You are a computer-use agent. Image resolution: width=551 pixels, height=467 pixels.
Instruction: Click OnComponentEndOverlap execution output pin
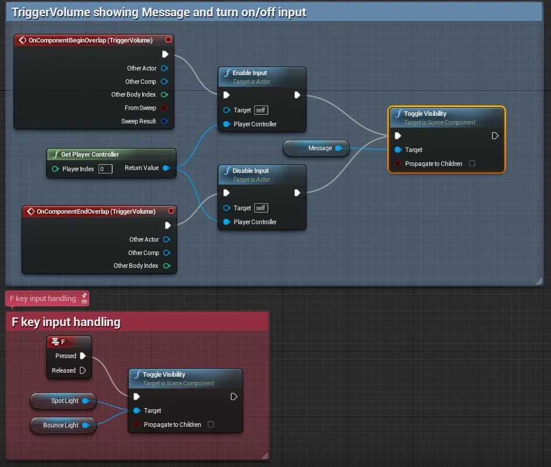(x=167, y=225)
